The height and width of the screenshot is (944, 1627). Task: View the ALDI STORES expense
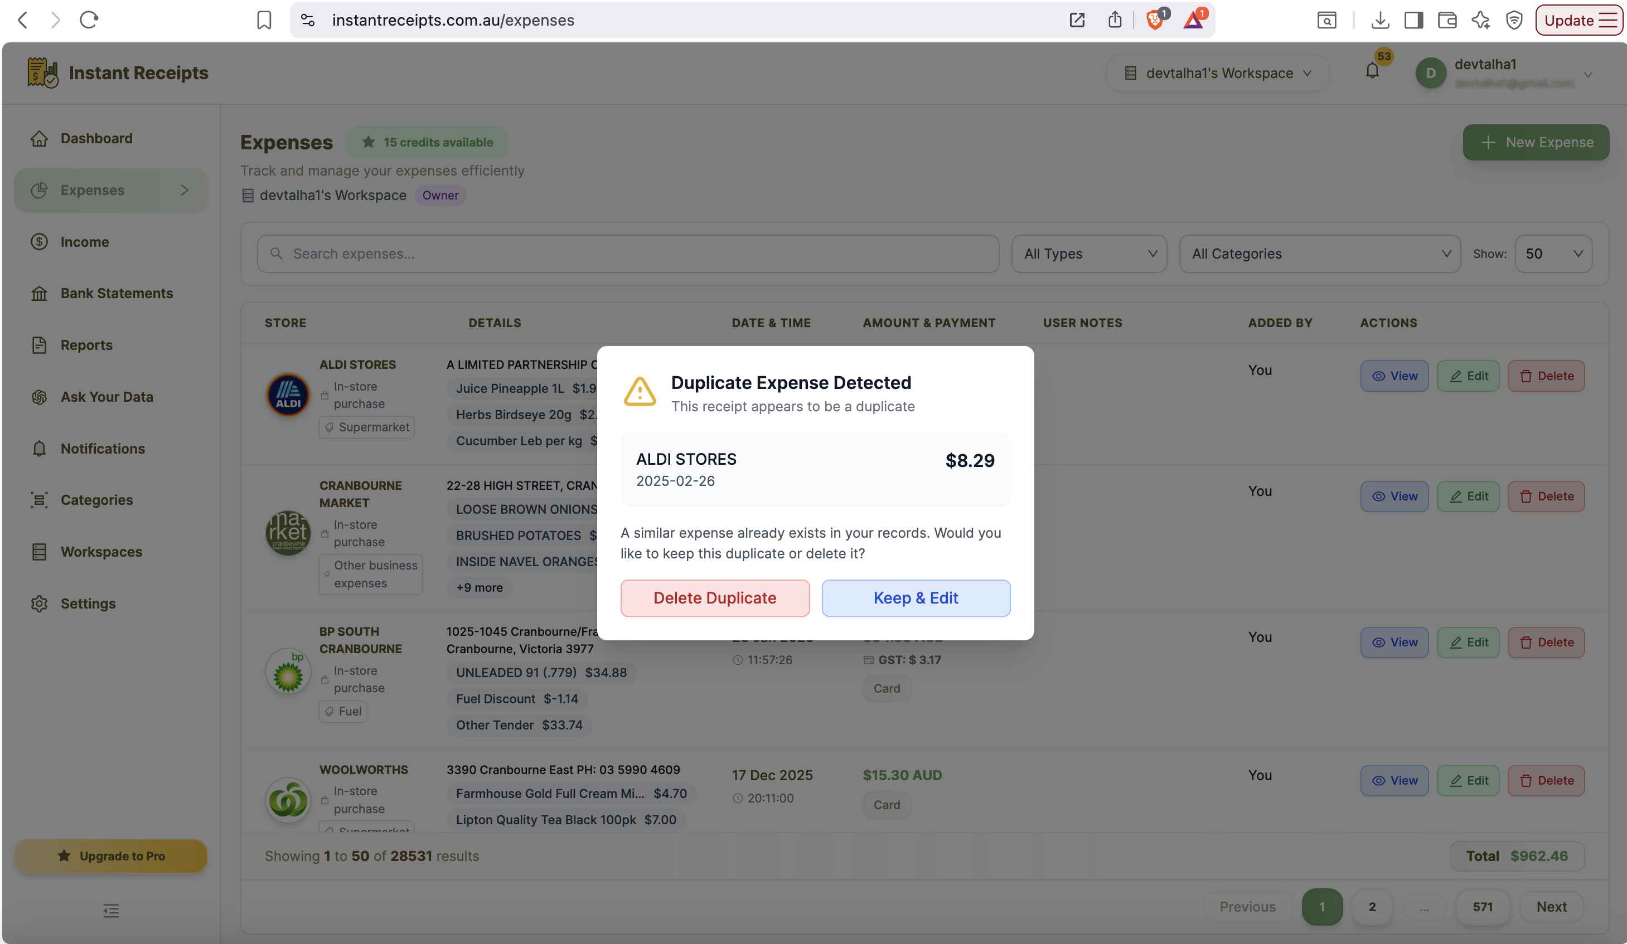click(x=1394, y=376)
